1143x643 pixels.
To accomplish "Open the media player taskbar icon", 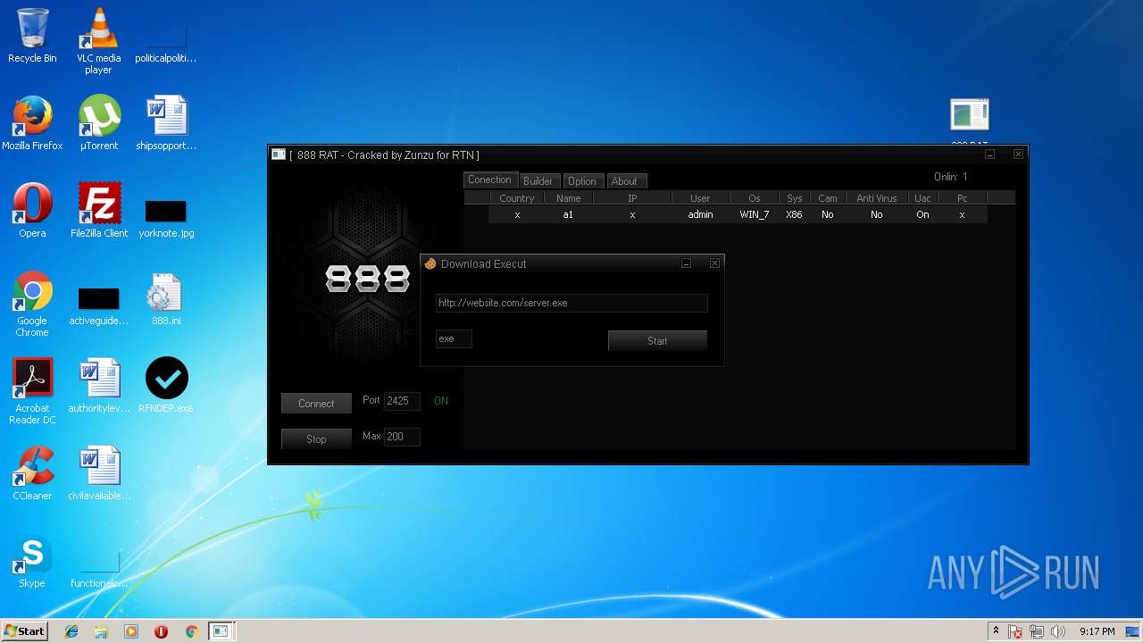I will 131,631.
